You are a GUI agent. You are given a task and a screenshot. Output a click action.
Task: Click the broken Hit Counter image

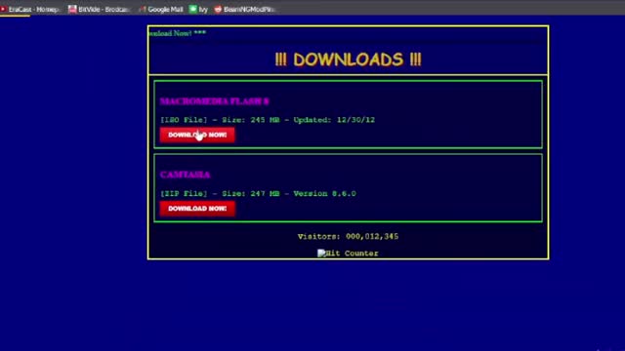(348, 253)
